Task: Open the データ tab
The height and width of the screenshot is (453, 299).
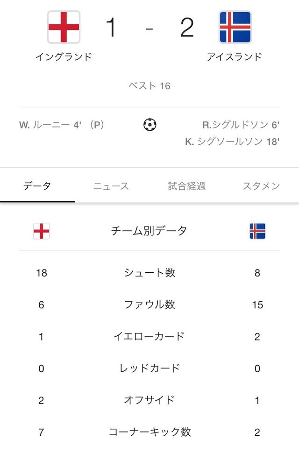Action: pos(37,186)
